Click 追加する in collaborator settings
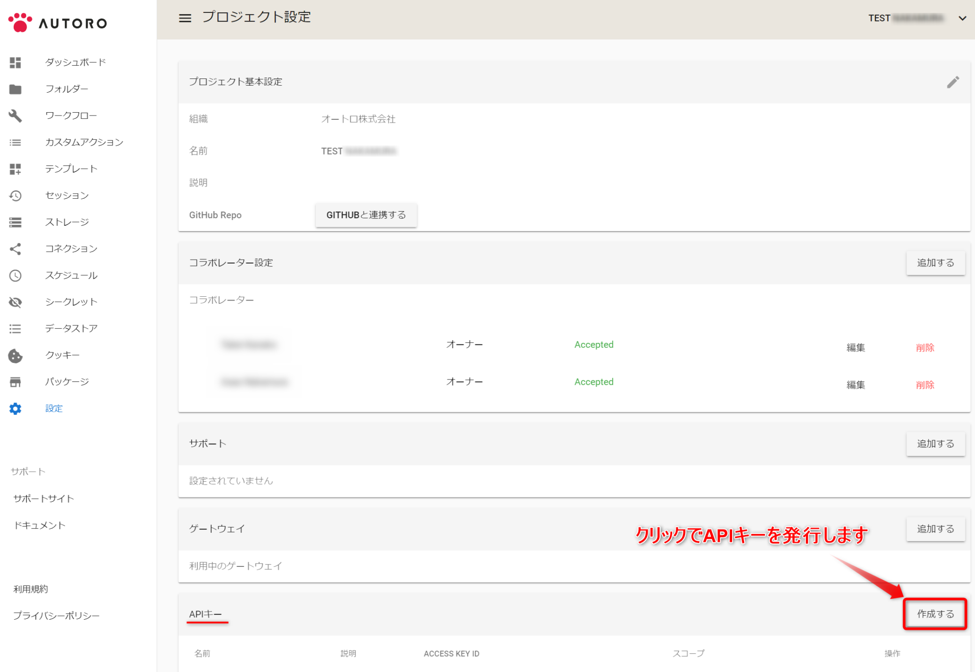The height and width of the screenshot is (672, 975). click(935, 263)
